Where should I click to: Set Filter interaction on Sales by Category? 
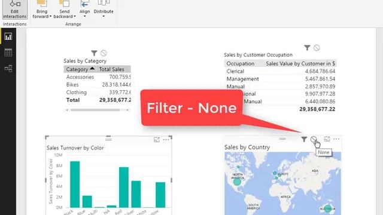tap(94, 53)
